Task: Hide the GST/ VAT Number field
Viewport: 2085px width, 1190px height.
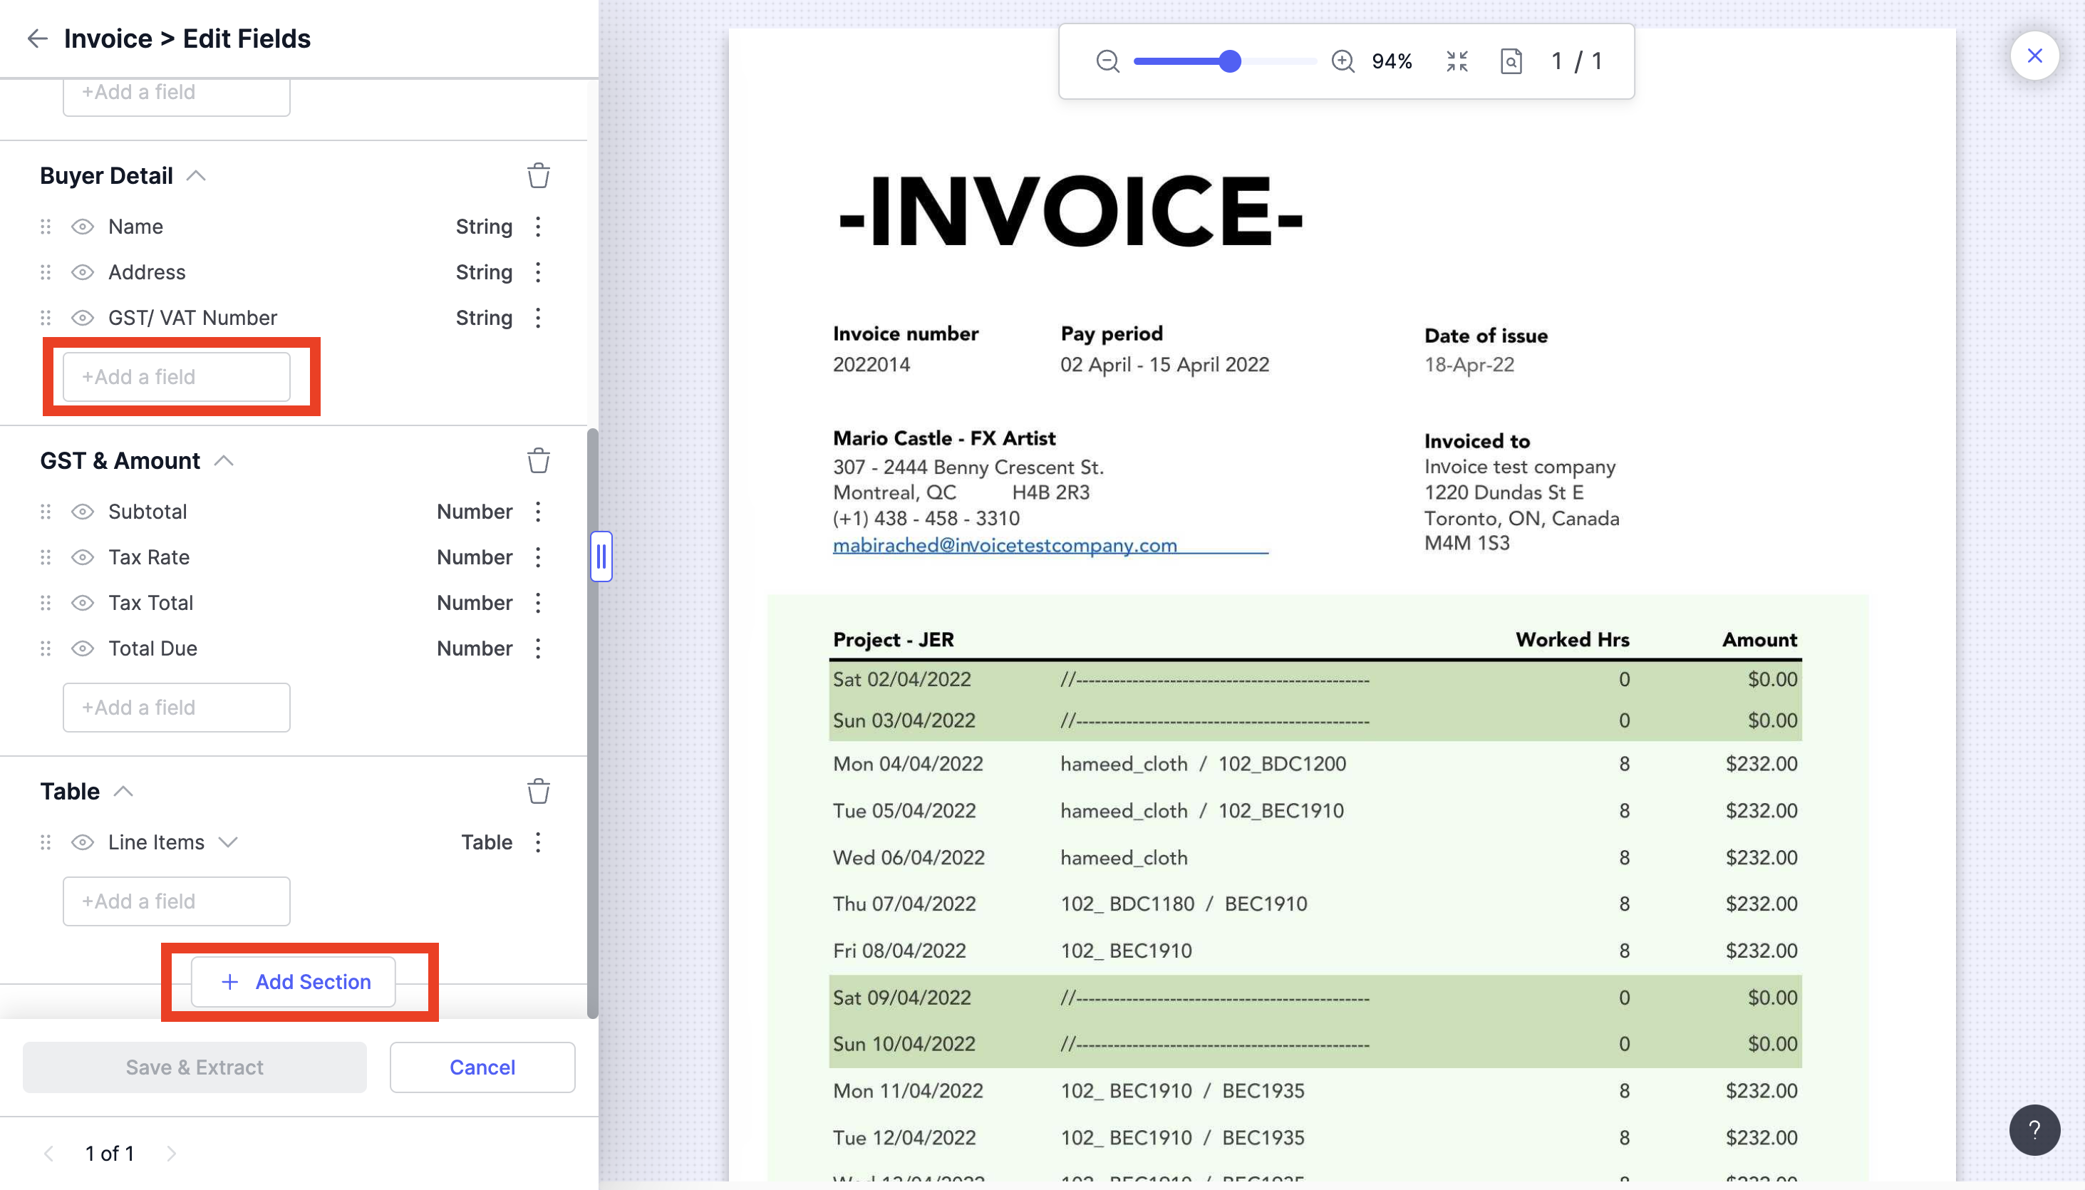Action: [83, 318]
